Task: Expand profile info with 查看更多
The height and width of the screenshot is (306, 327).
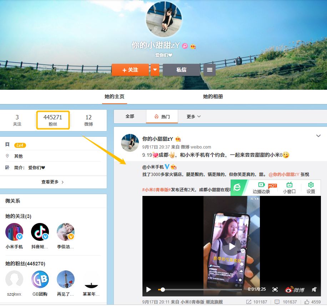Action: tap(52, 182)
